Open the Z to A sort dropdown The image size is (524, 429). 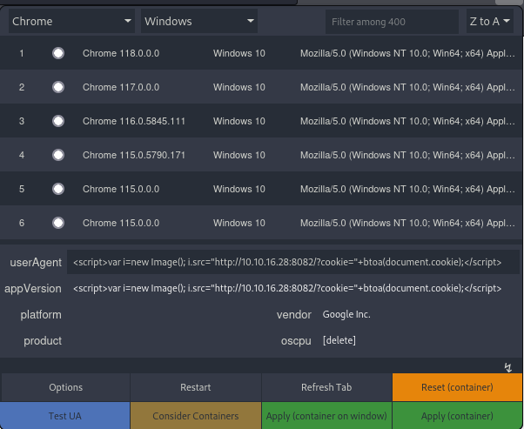(x=489, y=22)
